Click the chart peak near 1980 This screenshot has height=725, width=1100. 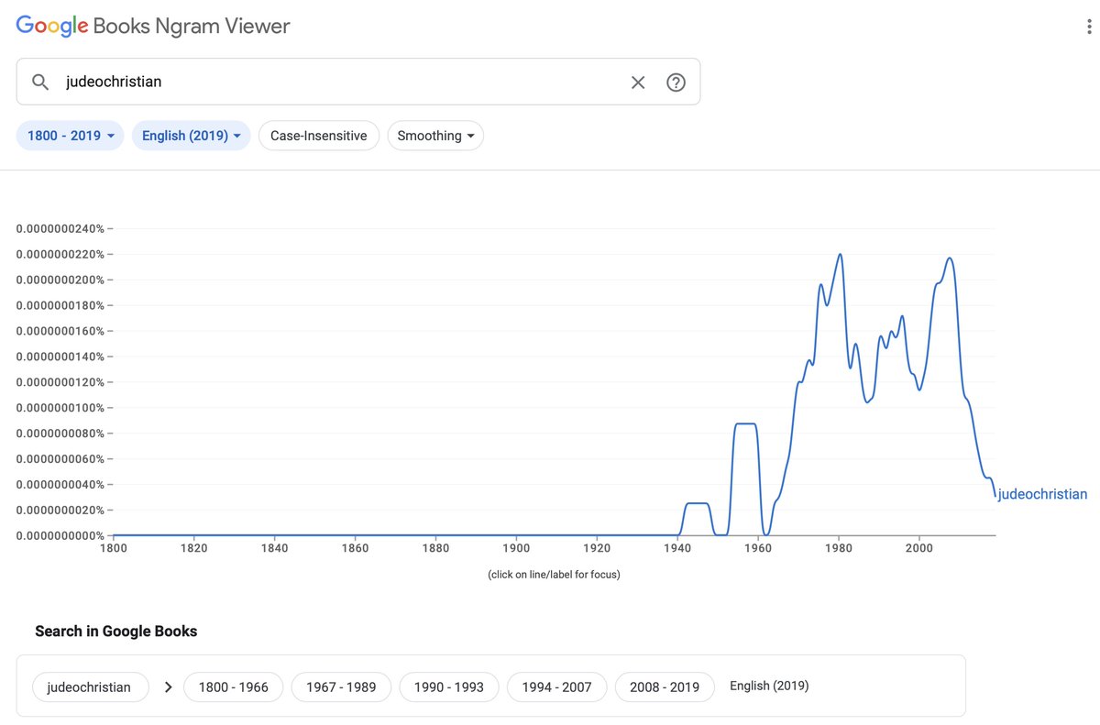pos(840,255)
